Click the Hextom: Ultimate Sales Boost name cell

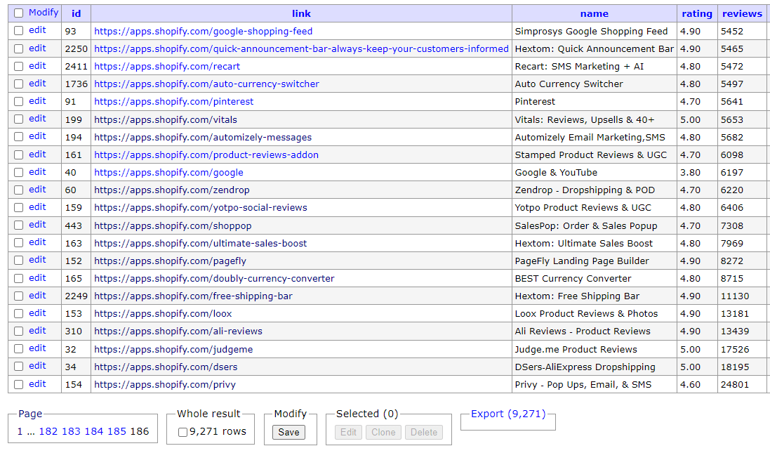pos(595,243)
